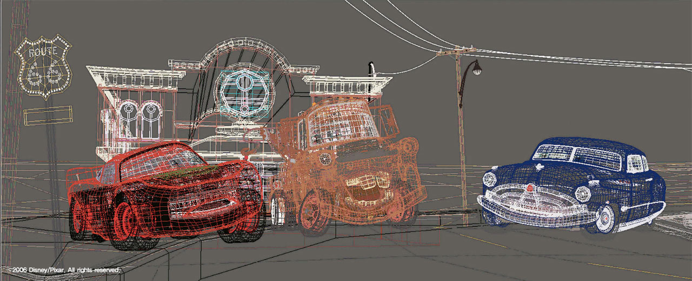Click the blank rectangular sign below Route 66
This screenshot has width=692, height=281.
tap(48, 116)
